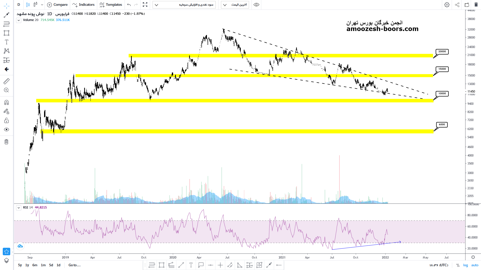Click the undo arrow
The width and height of the screenshot is (481, 270).
[x=129, y=5]
